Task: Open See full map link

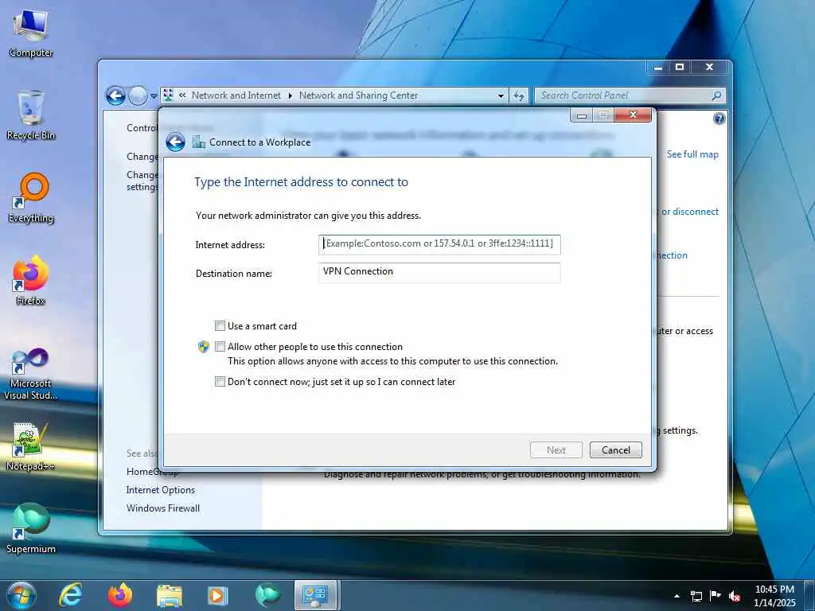Action: pos(692,154)
